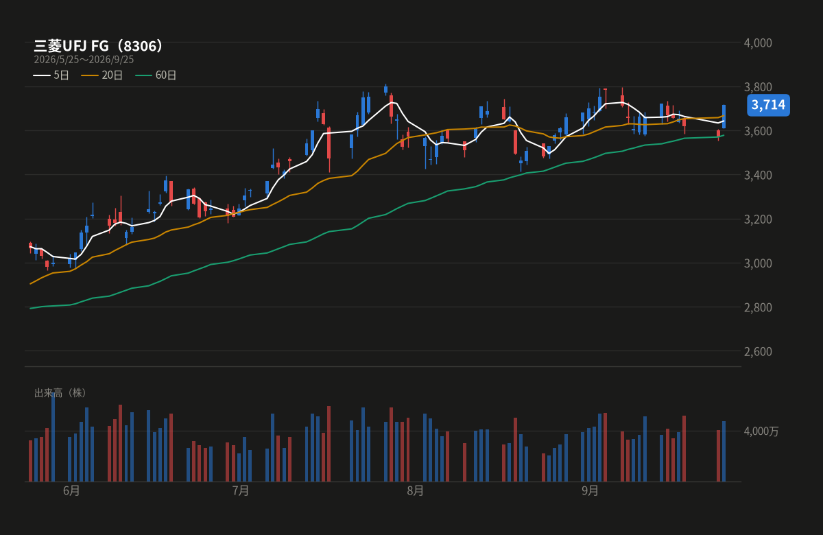Select the 8月 x-axis label
The width and height of the screenshot is (823, 535).
click(x=415, y=490)
